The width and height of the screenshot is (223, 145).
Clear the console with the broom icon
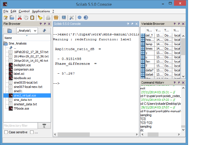point(40,18)
